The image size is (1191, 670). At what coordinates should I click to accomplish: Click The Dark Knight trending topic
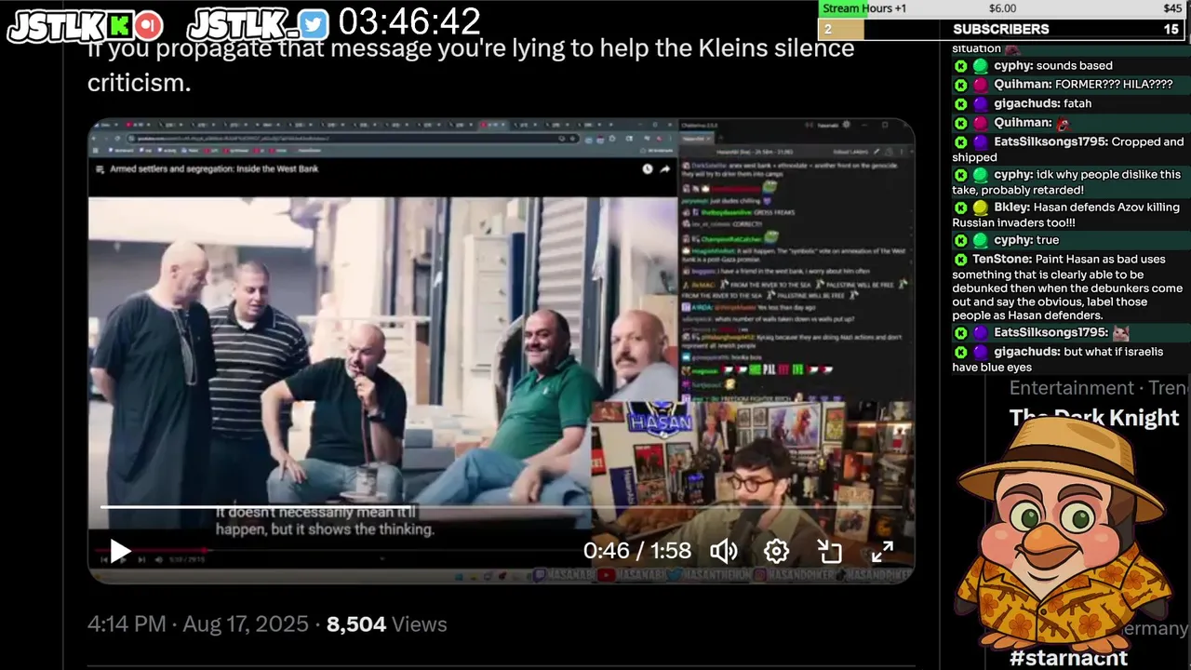point(1094,418)
